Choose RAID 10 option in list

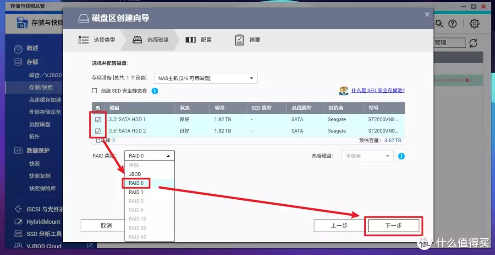(x=149, y=219)
